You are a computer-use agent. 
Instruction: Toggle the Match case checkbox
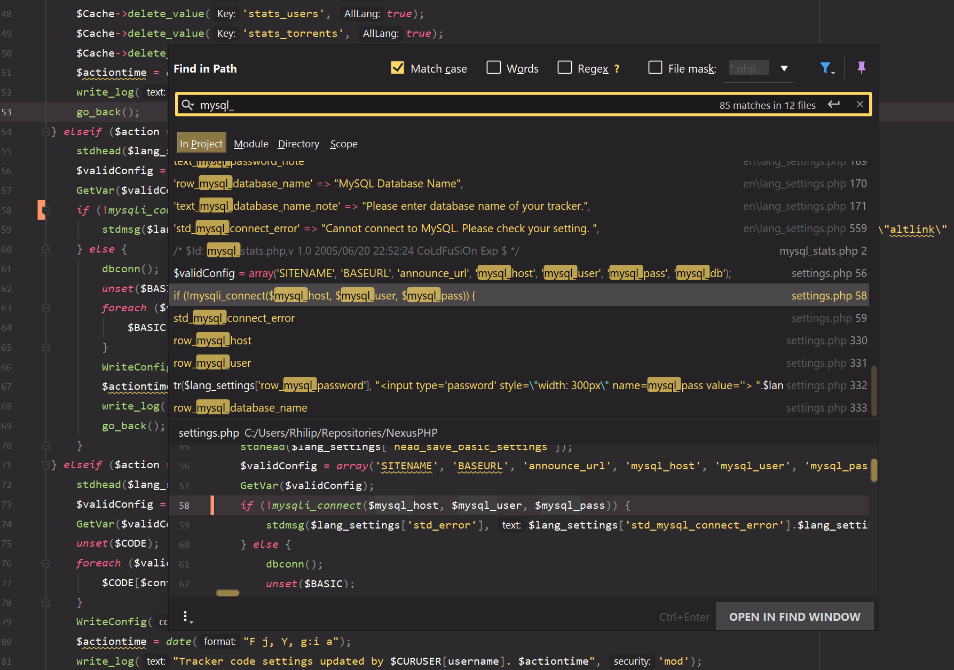pos(397,68)
